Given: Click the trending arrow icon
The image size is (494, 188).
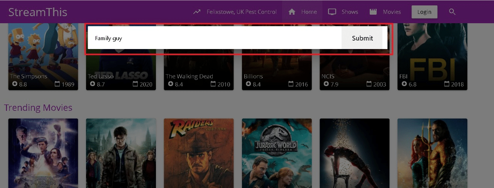Looking at the screenshot, I should pos(197,12).
